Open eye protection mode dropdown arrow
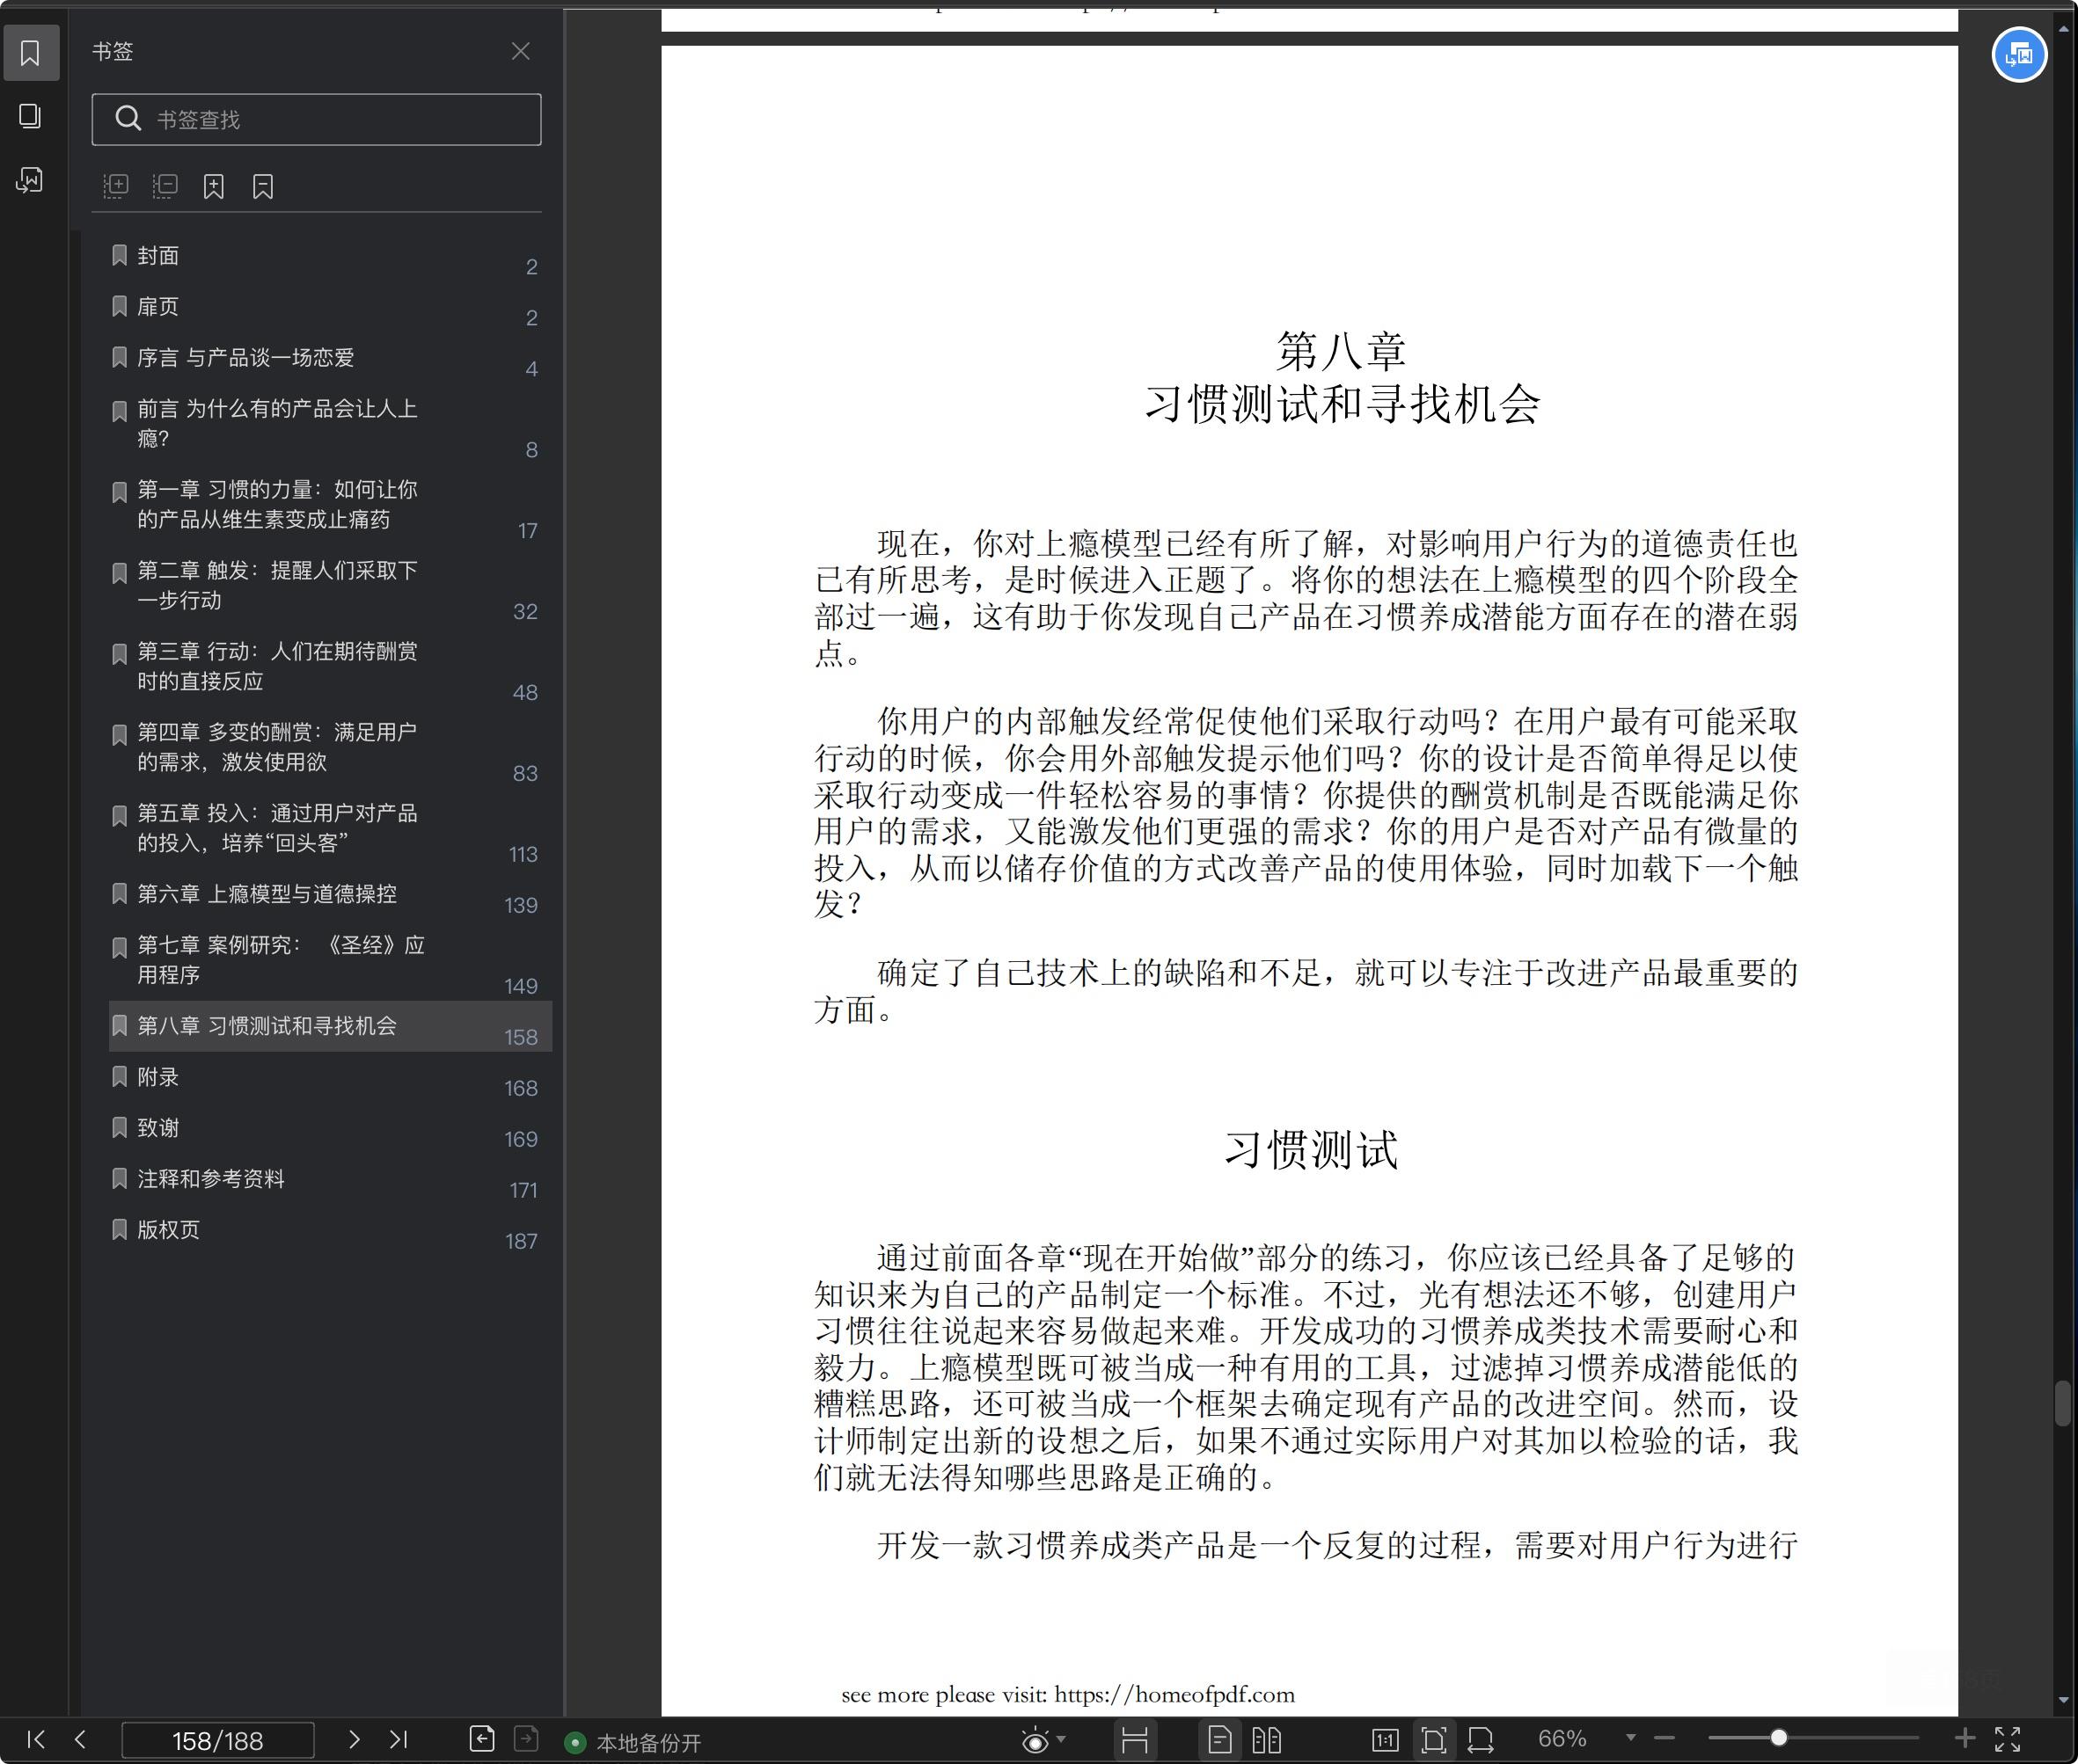Viewport: 2078px width, 1764px height. point(1062,1740)
